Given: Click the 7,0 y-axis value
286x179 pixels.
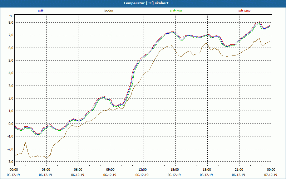Looking at the screenshot, I should tap(11, 35).
